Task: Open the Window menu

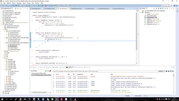Action: (x=37, y=3)
